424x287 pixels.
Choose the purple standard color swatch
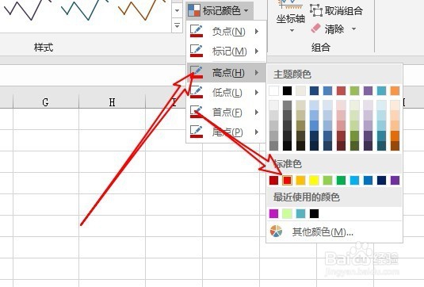(x=395, y=180)
